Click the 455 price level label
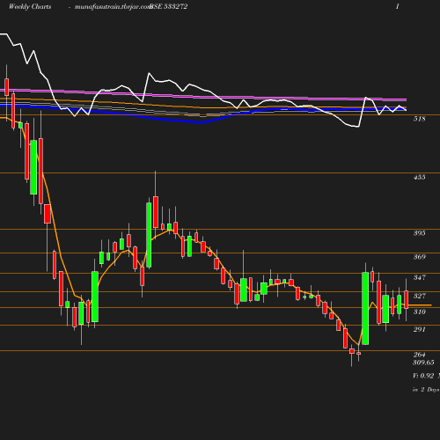This screenshot has width=440, height=440. tap(419, 177)
